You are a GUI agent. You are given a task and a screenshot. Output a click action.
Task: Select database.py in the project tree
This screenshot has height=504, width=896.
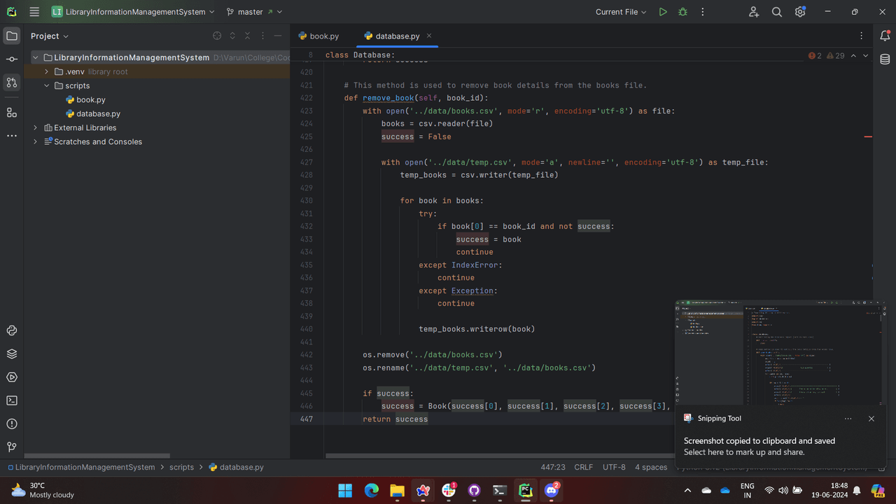98,113
